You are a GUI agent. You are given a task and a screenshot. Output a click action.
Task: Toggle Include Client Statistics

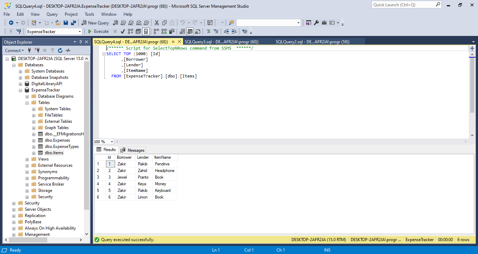(x=171, y=31)
